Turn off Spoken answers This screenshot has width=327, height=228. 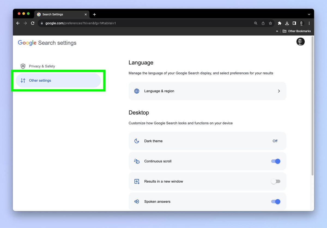[x=275, y=201]
